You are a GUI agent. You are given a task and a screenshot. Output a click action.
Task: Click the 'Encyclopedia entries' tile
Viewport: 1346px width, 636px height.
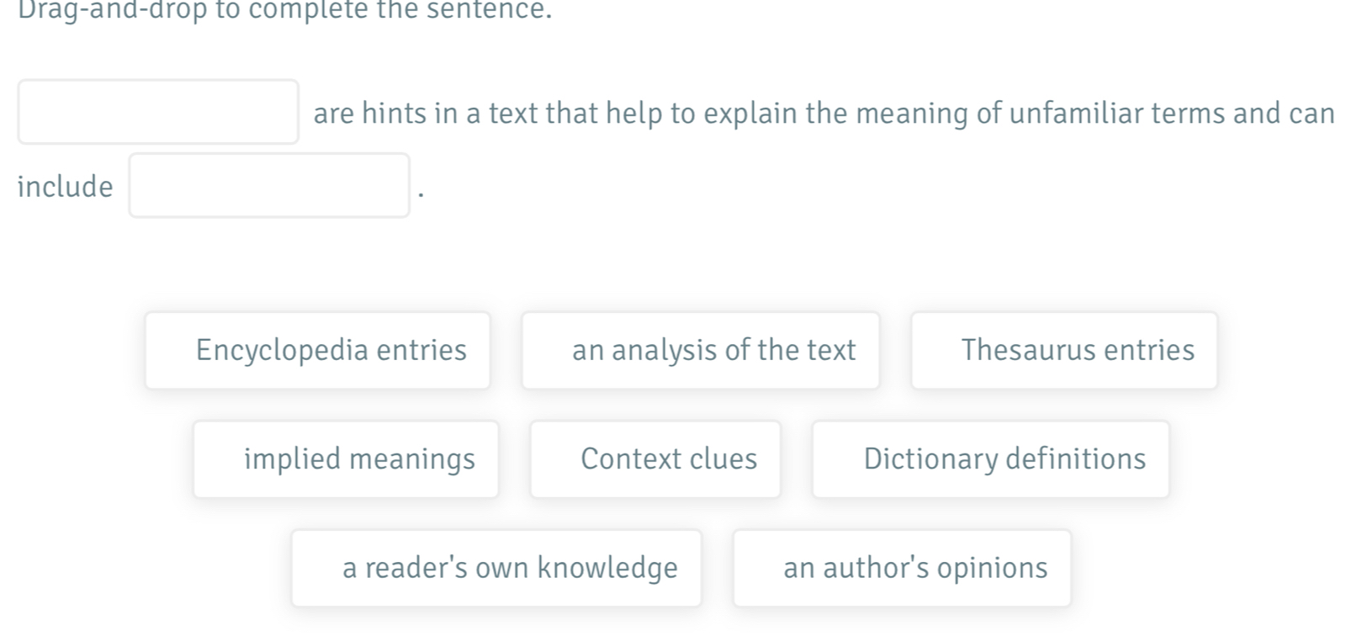[317, 350]
